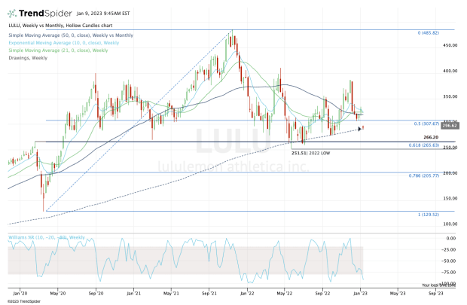Click the 'LULU, Weekly vs Monthly, Hollow Candles chart' title
Viewport: 467px width, 305px height.
click(x=60, y=26)
